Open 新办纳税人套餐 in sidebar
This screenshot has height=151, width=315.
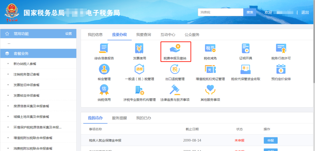pos(25,64)
